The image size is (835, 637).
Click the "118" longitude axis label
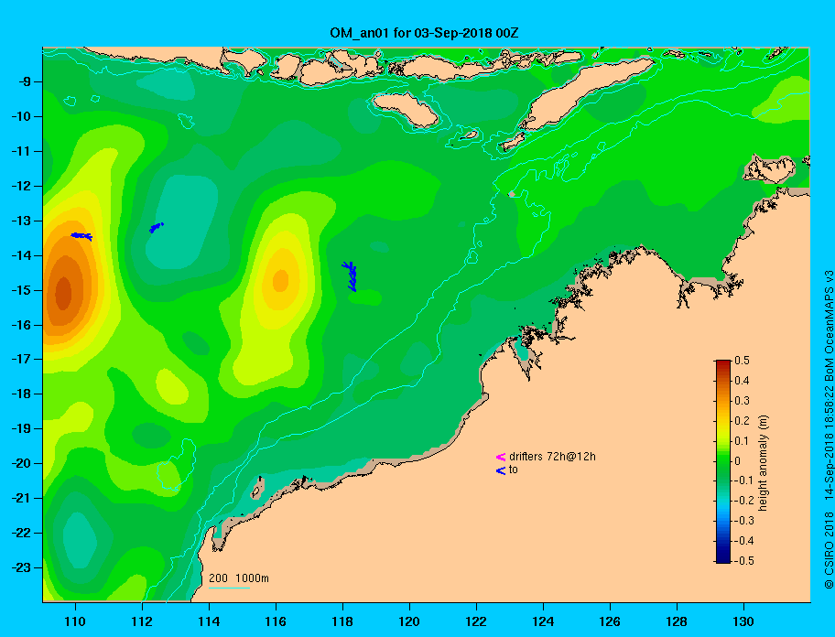342,621
